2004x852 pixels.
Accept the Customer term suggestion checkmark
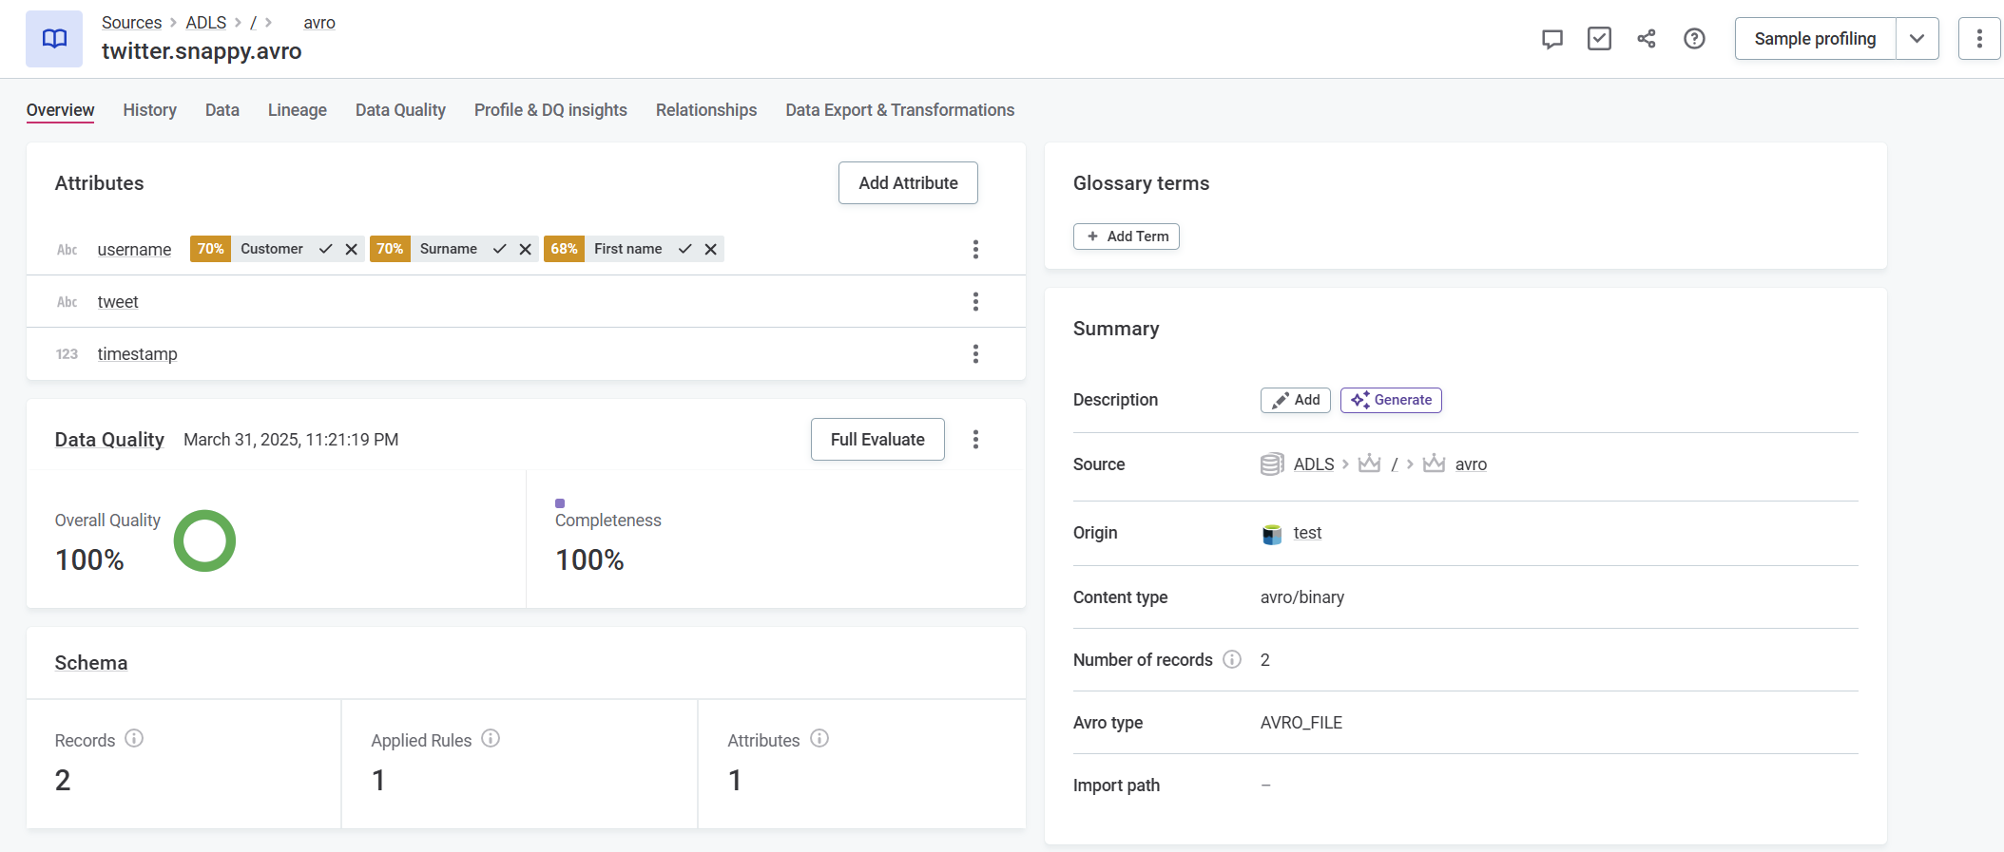click(325, 249)
